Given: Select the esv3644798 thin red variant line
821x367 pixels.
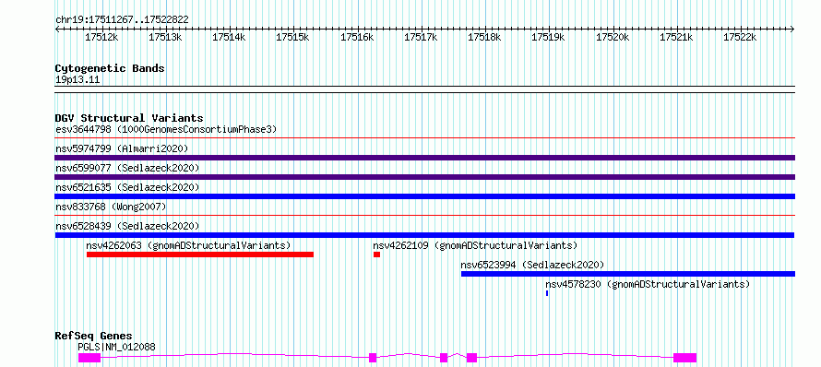Looking at the screenshot, I should [x=425, y=138].
